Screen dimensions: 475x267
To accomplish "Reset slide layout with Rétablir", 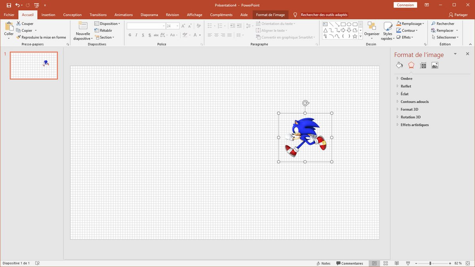I will click(x=103, y=30).
